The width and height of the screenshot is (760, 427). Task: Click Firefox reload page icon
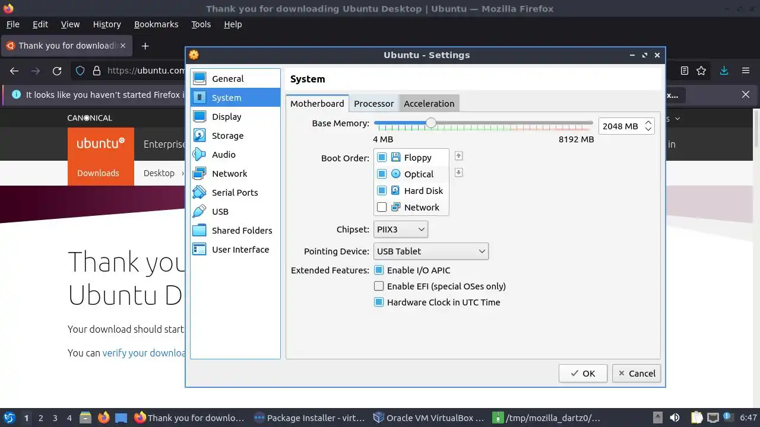pyautogui.click(x=57, y=71)
